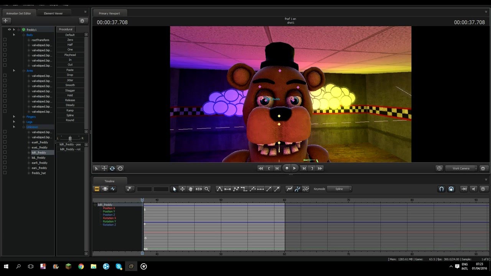Mute audio with timeline speaker icon
This screenshot has height=276, width=491.
(x=473, y=189)
